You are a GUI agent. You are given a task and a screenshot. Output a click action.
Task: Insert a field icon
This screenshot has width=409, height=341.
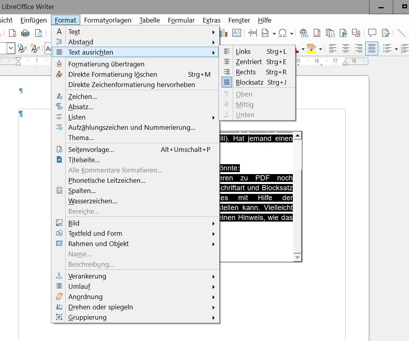tap(265, 33)
